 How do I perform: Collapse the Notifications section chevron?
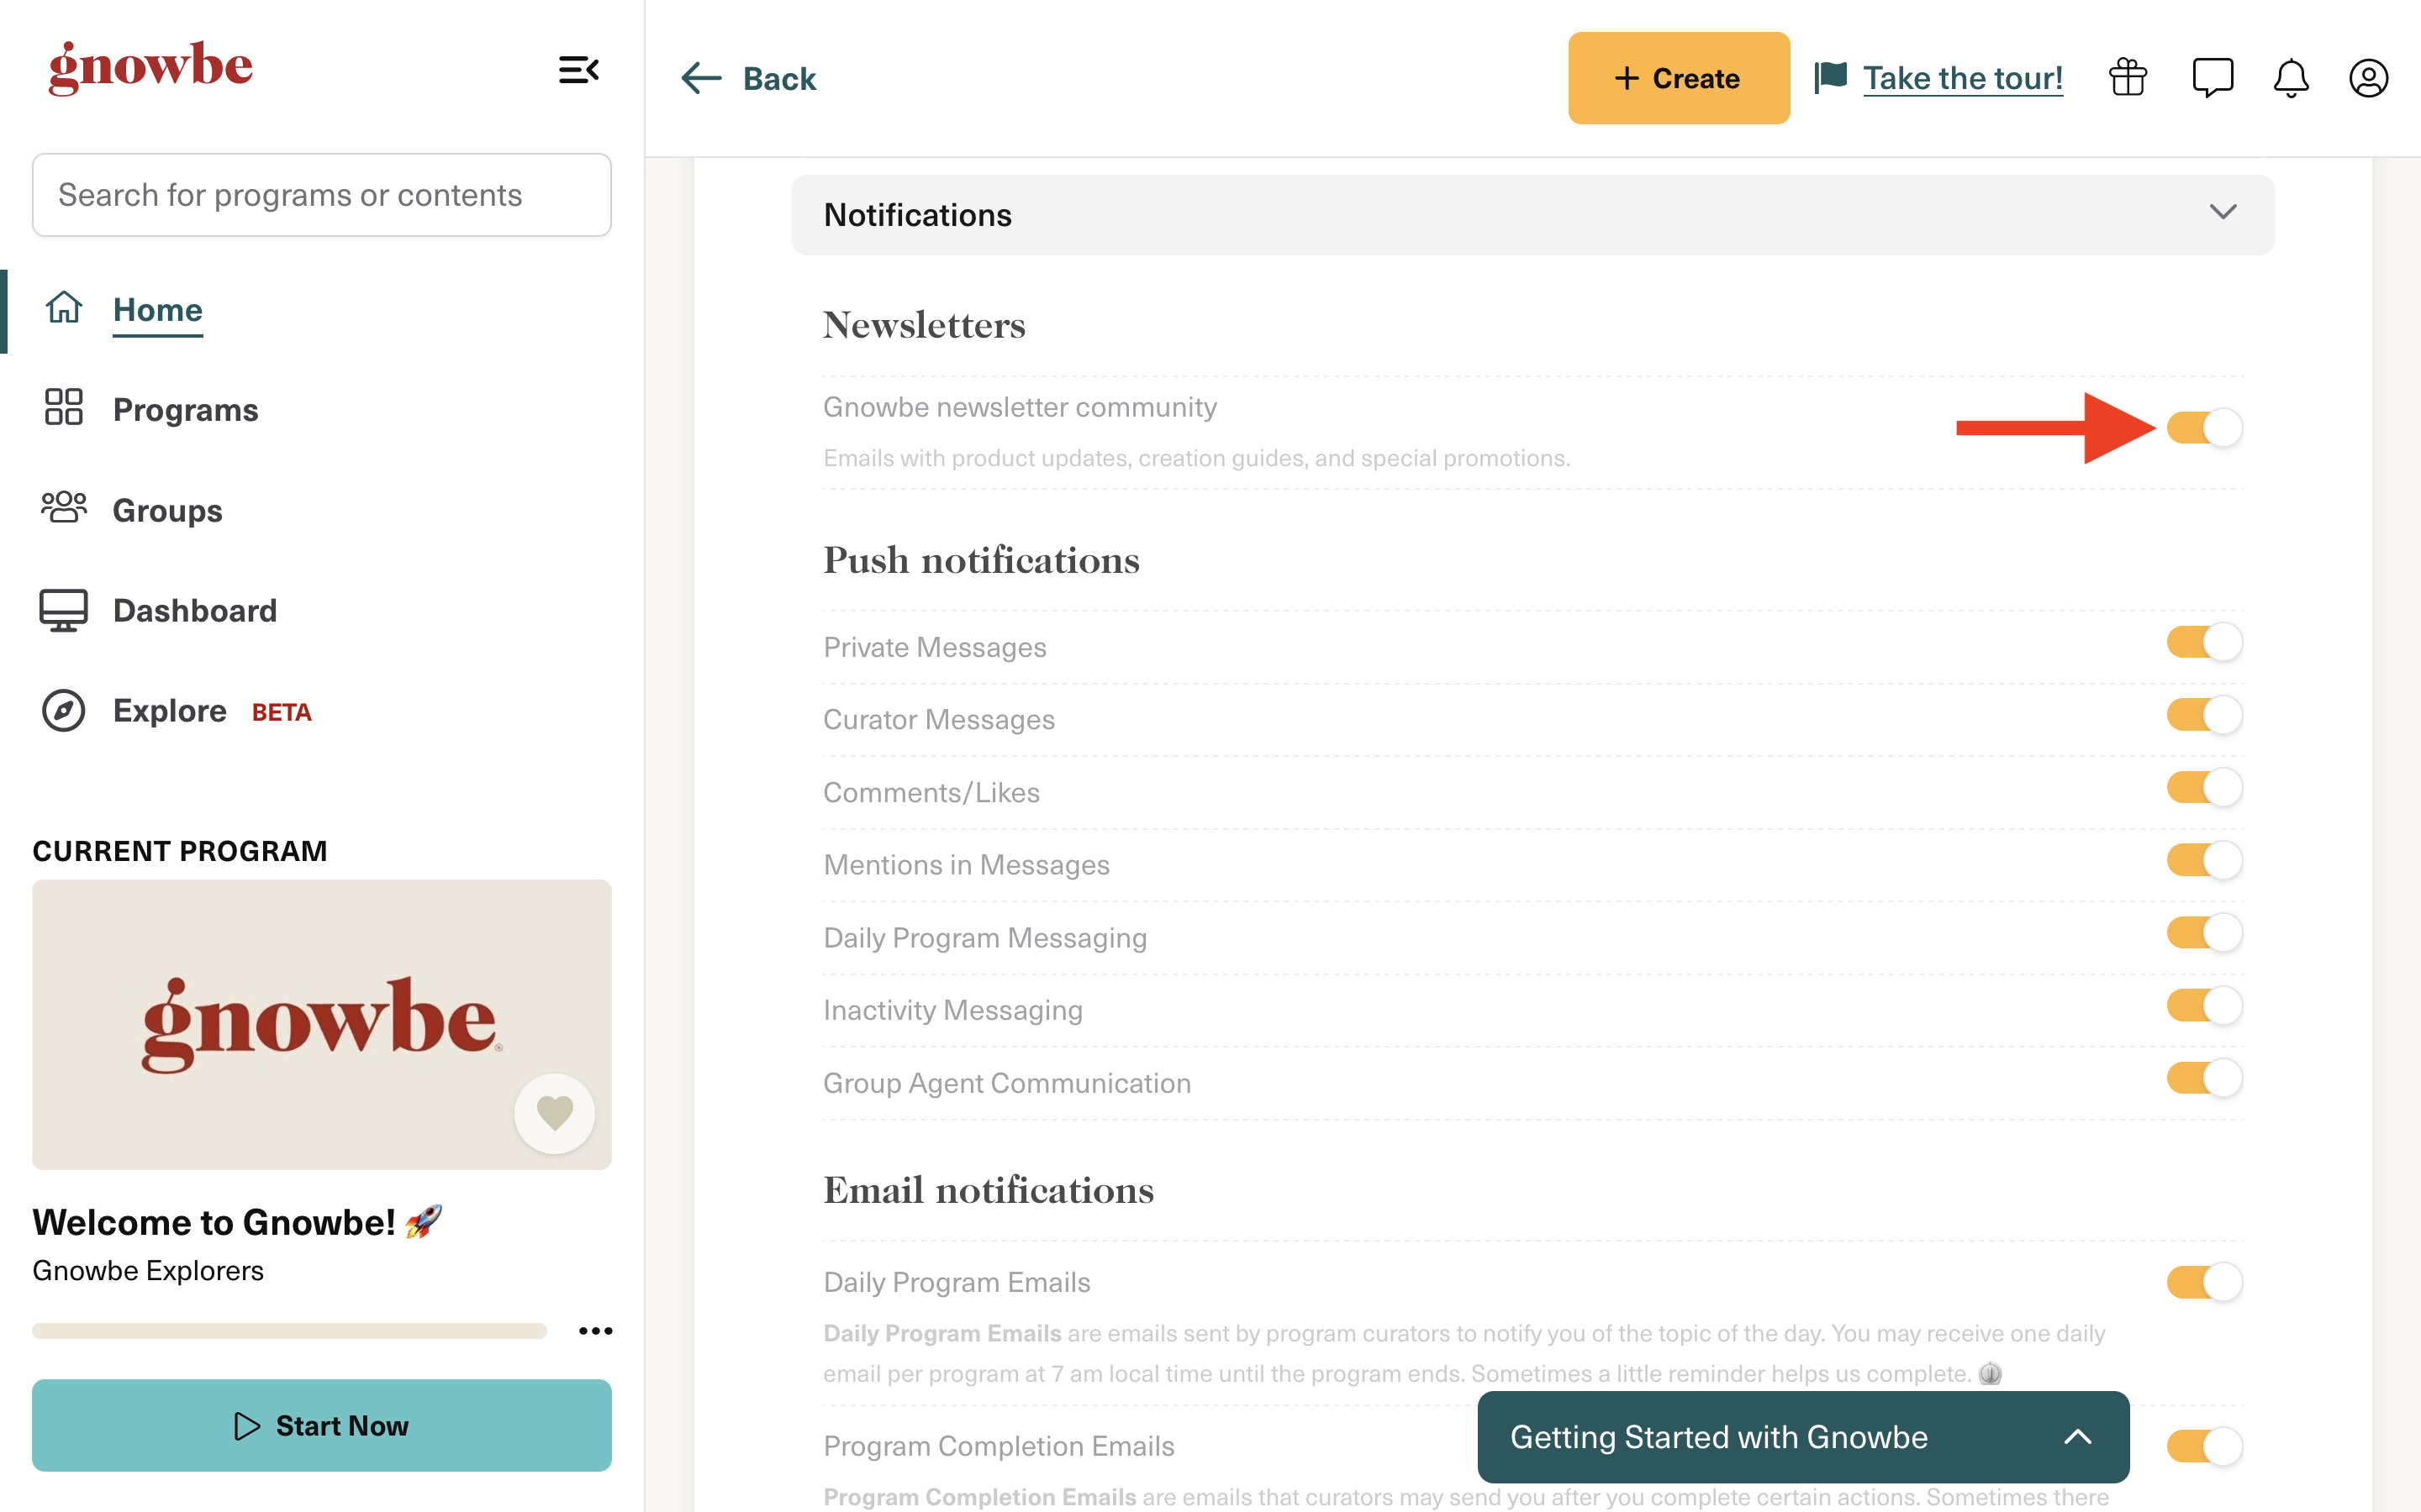pos(2223,212)
